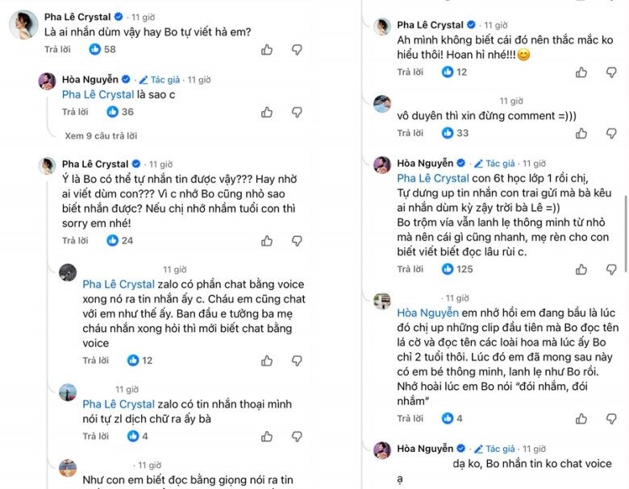Downvote the "con 6t học lớp 1" comment

[610, 268]
